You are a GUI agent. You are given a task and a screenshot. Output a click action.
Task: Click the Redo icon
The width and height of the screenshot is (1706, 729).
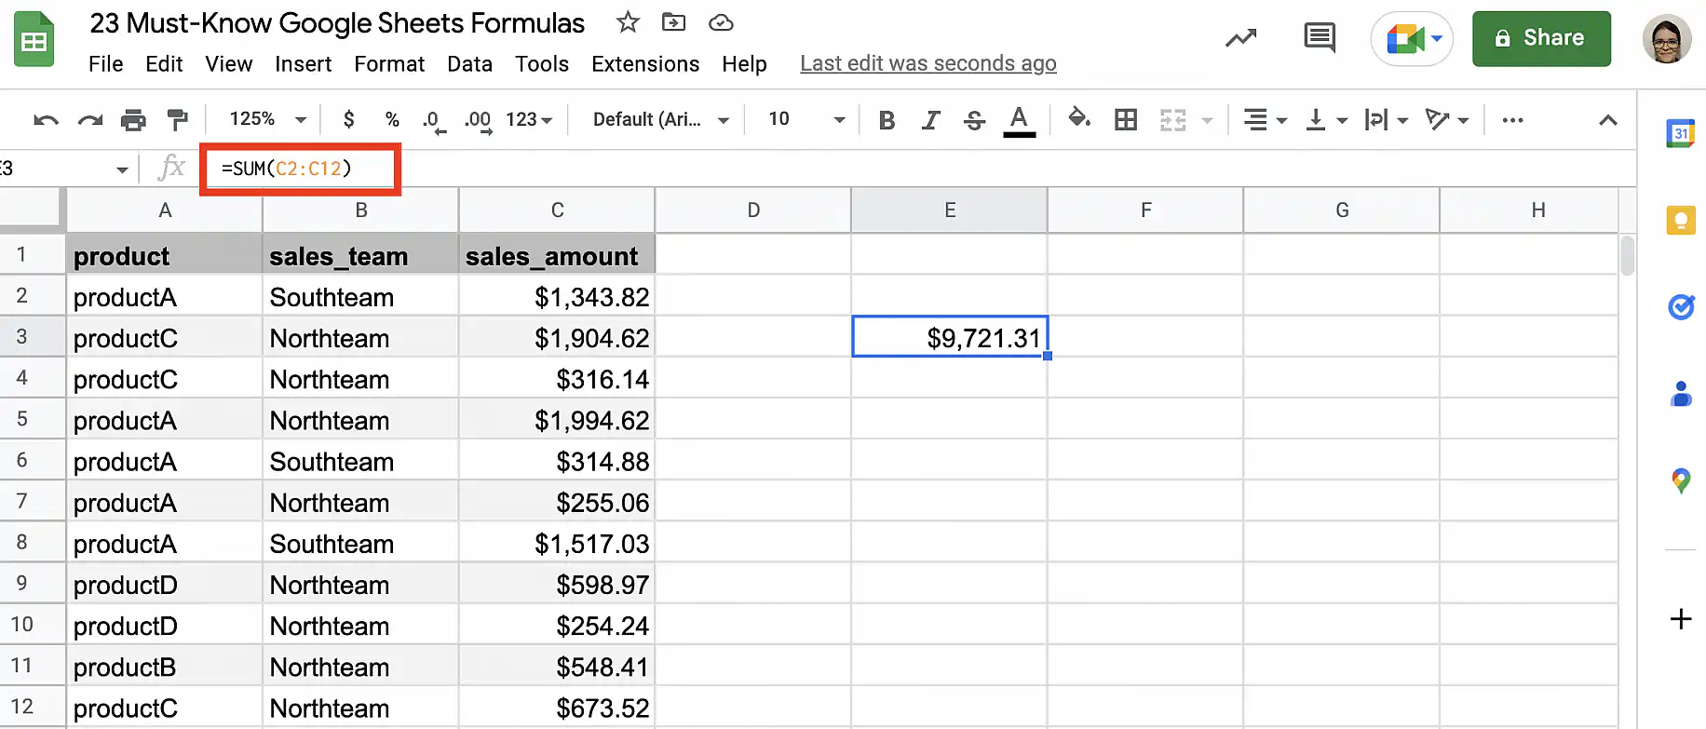[90, 120]
